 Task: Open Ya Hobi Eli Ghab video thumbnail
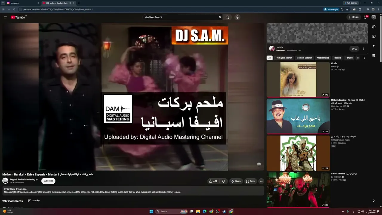point(298,116)
